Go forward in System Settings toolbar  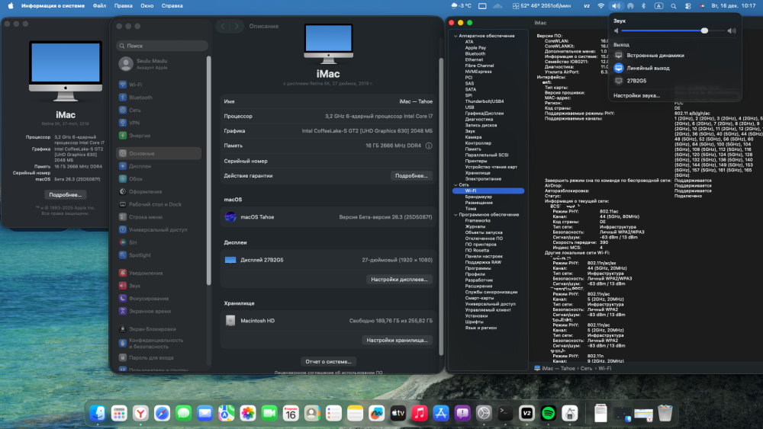[237, 26]
